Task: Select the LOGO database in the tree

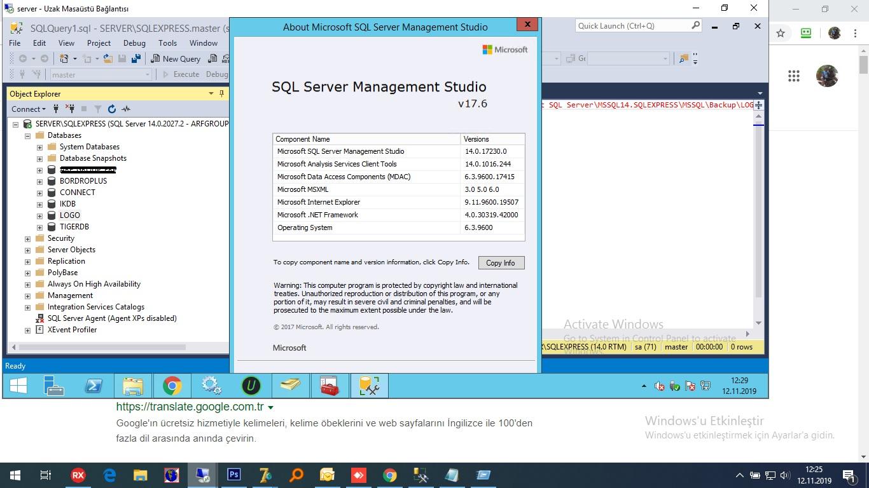Action: [x=70, y=215]
